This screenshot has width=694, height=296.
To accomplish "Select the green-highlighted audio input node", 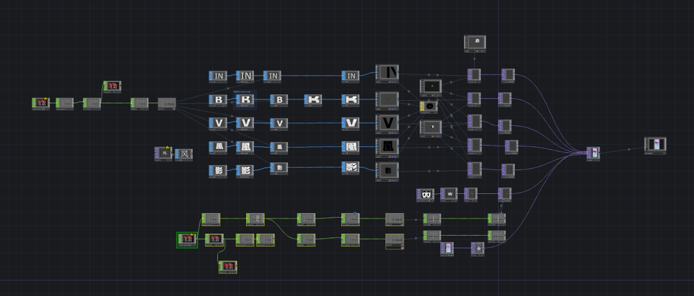I will click(x=187, y=239).
